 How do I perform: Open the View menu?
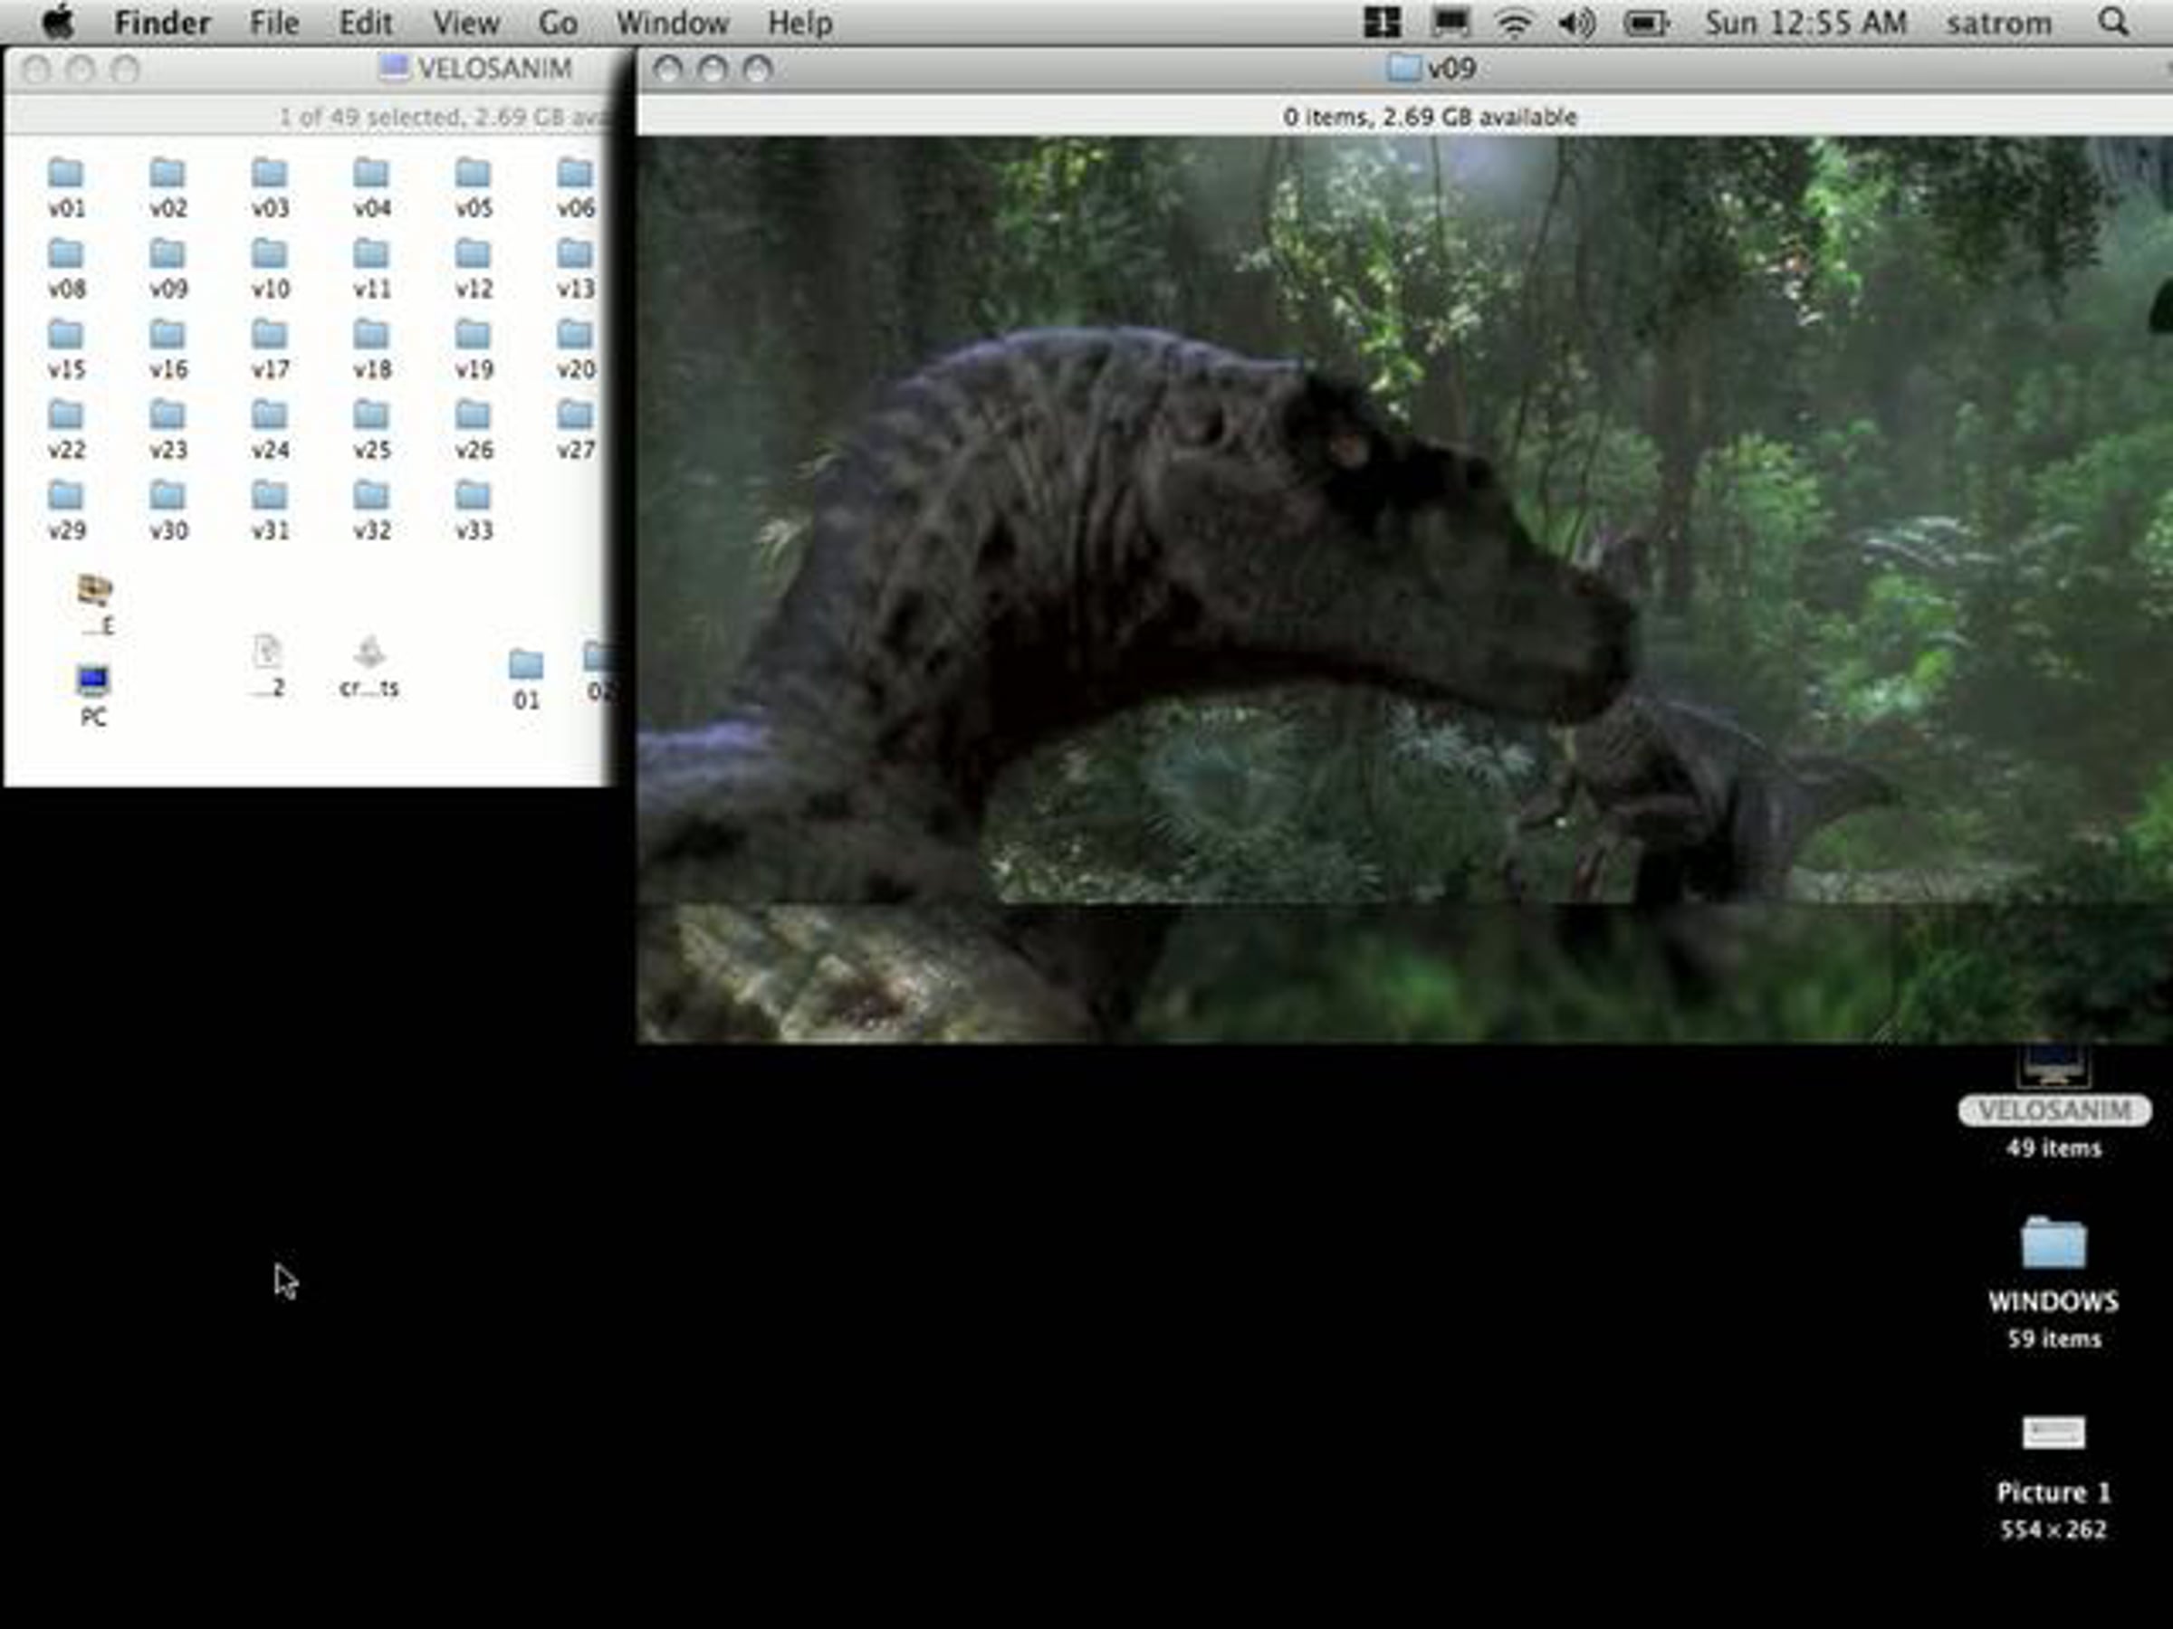pos(465,23)
